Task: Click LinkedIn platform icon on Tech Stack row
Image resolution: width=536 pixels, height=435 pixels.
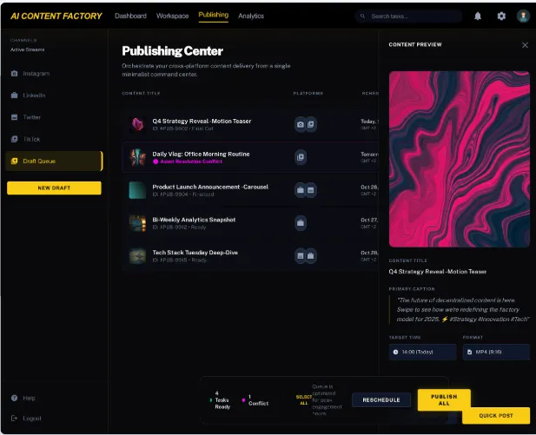Action: point(310,255)
